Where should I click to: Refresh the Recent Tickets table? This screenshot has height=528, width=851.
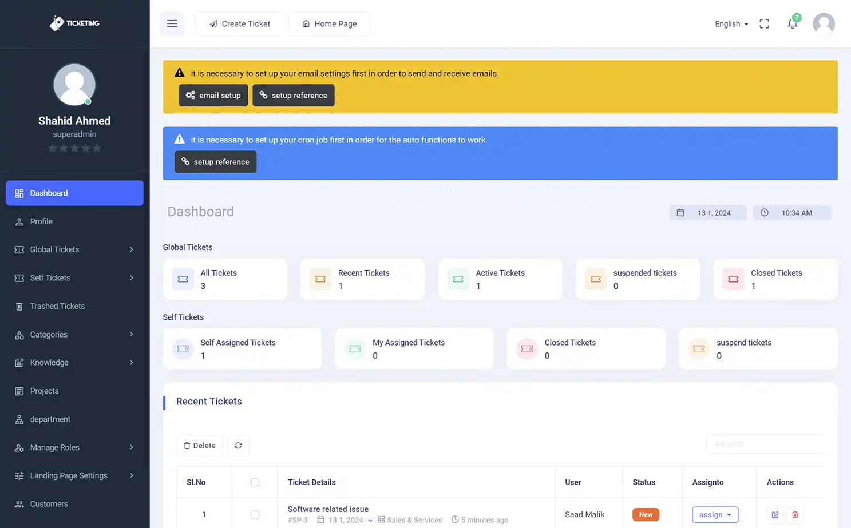pyautogui.click(x=238, y=445)
